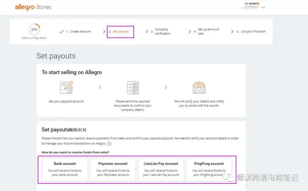Click the be SMART badge
Image resolution: width=308 pixels, height=191 pixels.
[252, 3]
